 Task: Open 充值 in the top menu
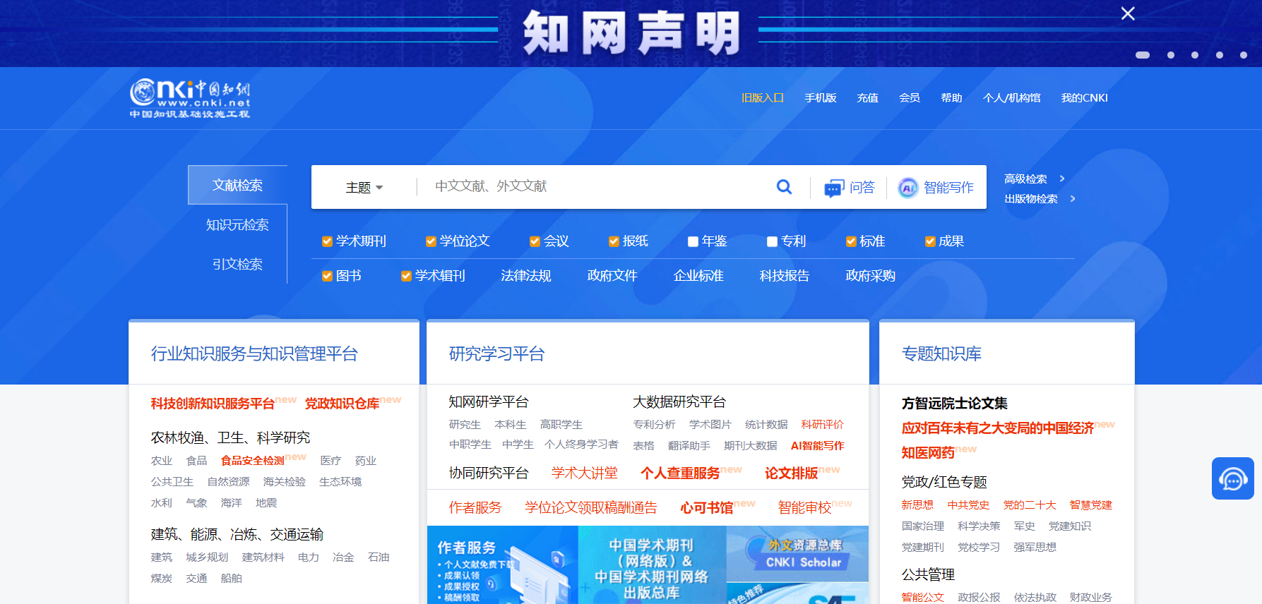click(x=867, y=97)
